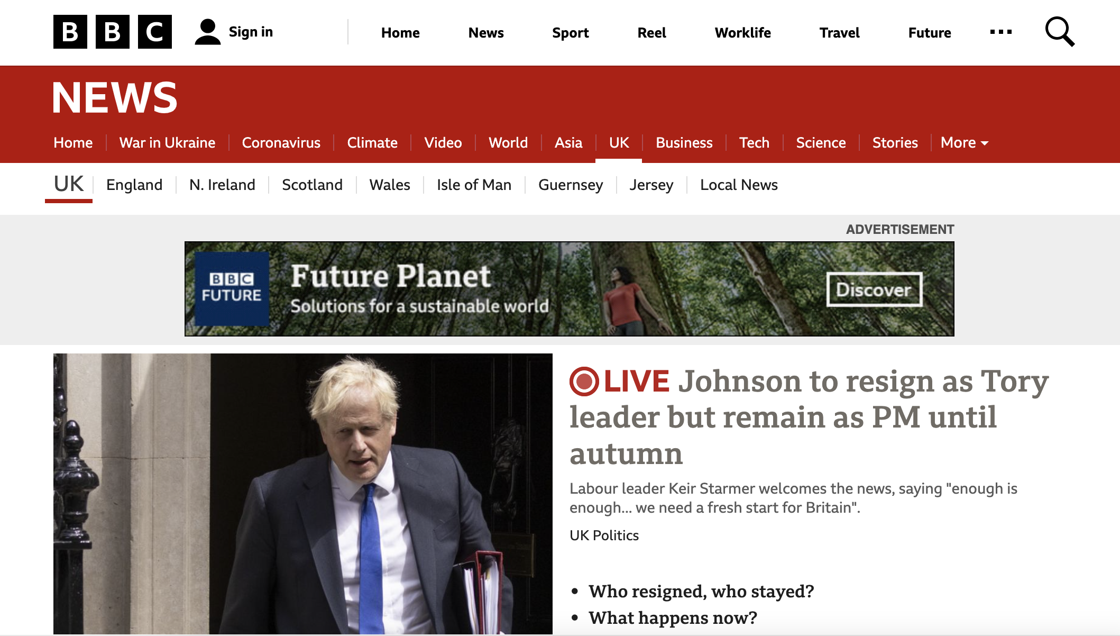Open the search magnifier icon
This screenshot has width=1120, height=636.
(x=1060, y=32)
